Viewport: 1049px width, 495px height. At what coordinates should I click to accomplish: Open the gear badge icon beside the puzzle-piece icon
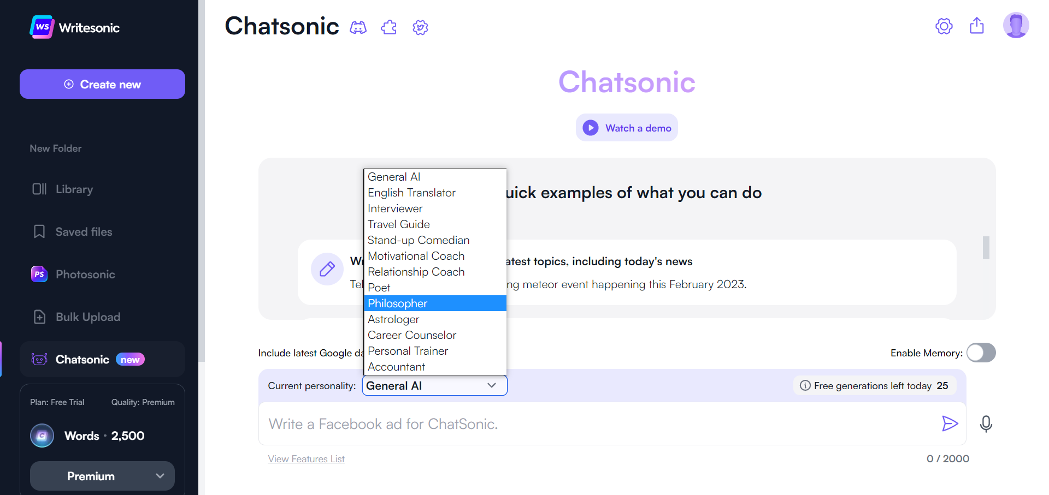pyautogui.click(x=420, y=27)
